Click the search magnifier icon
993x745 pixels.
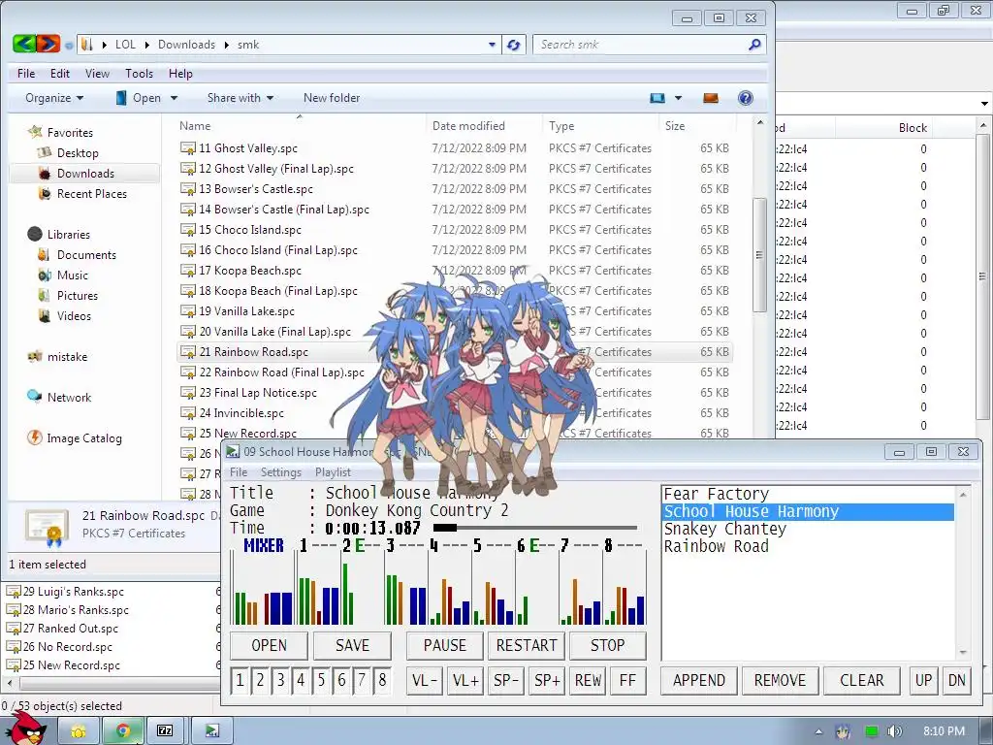pos(754,45)
